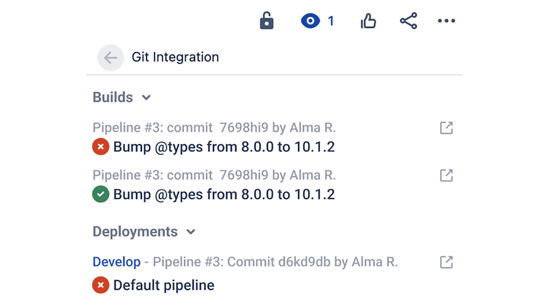Viewport: 547px width, 307px height.
Task: Click the unlocked padlock icon
Action: 267,20
